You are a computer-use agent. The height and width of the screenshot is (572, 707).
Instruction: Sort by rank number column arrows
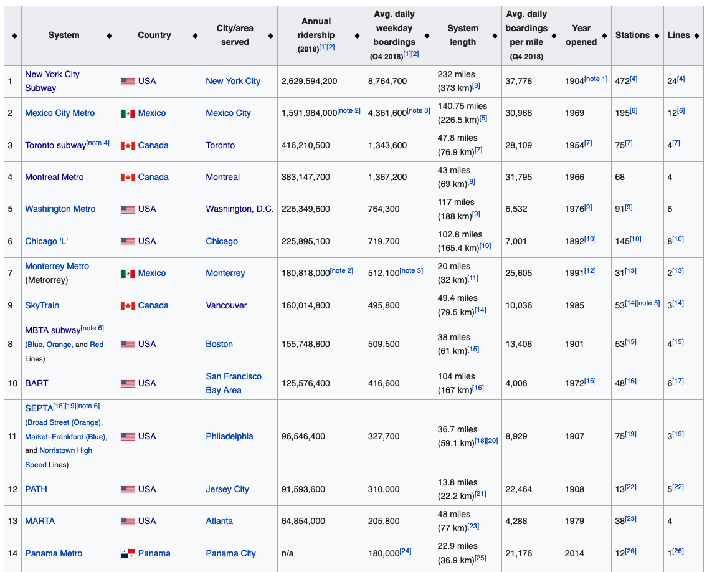[14, 36]
